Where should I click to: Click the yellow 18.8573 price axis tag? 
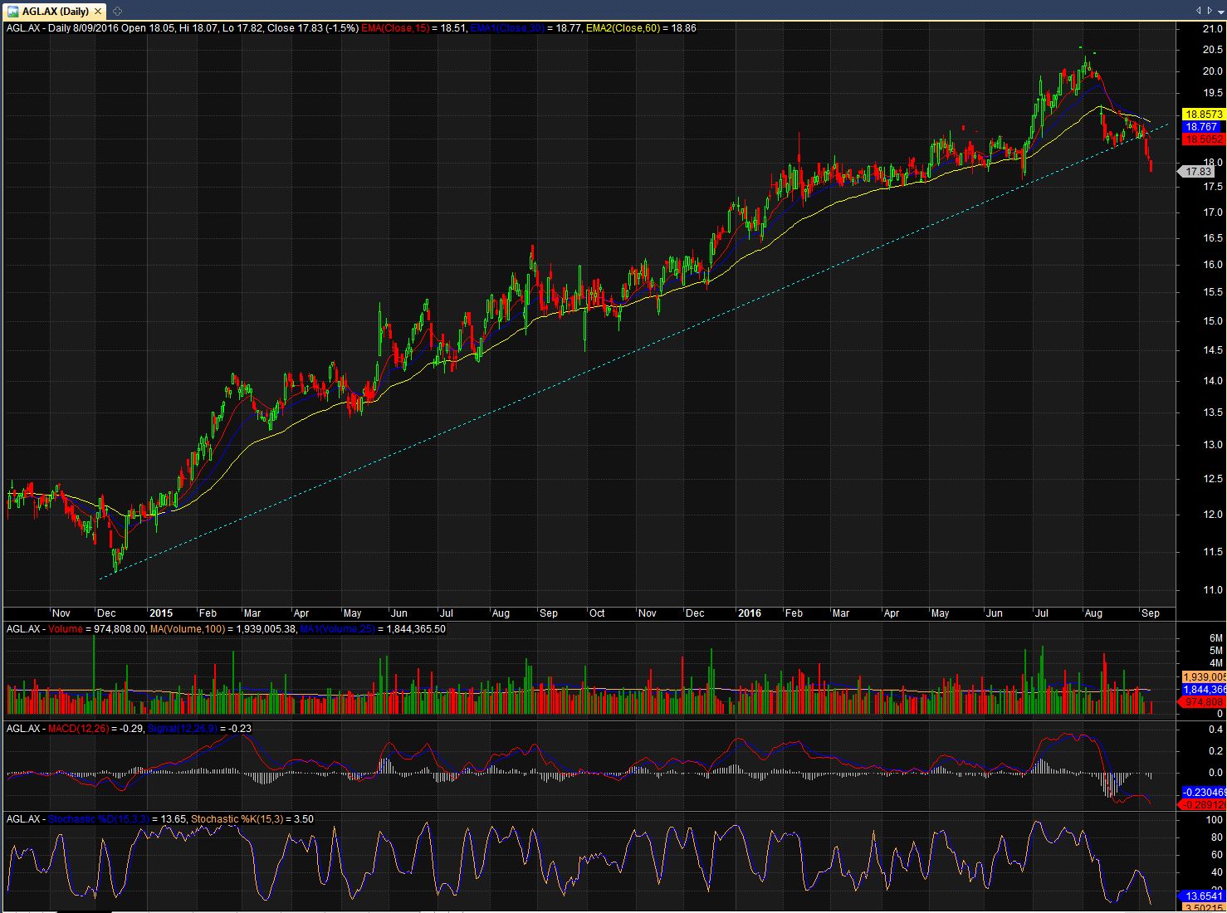tap(1203, 114)
